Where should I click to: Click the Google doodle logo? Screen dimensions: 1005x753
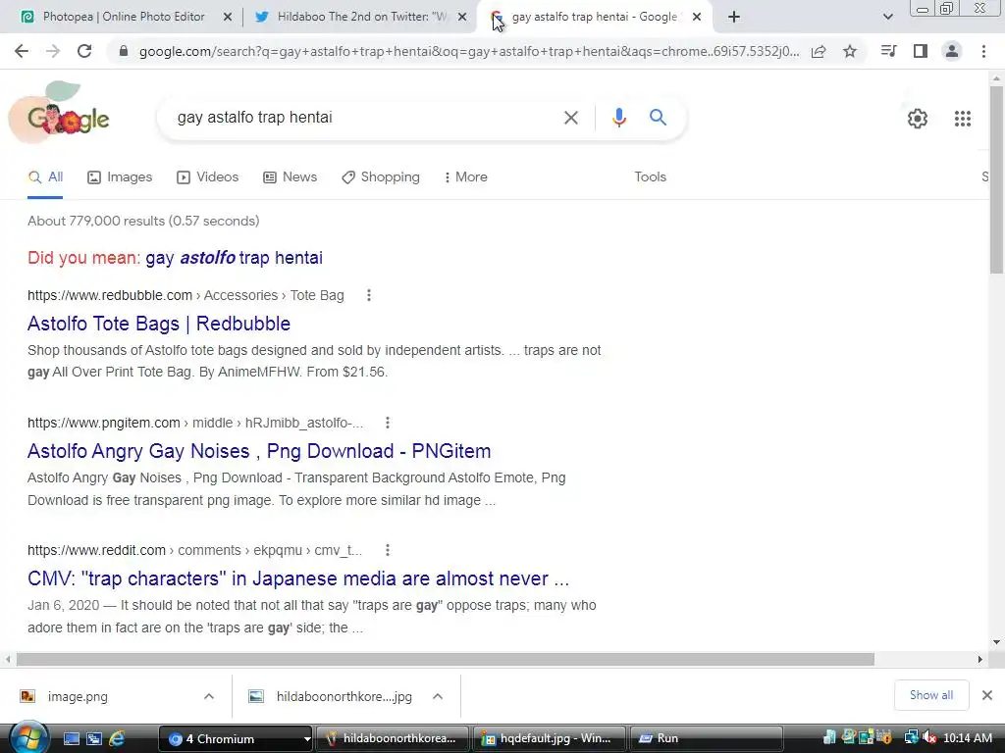(x=60, y=114)
